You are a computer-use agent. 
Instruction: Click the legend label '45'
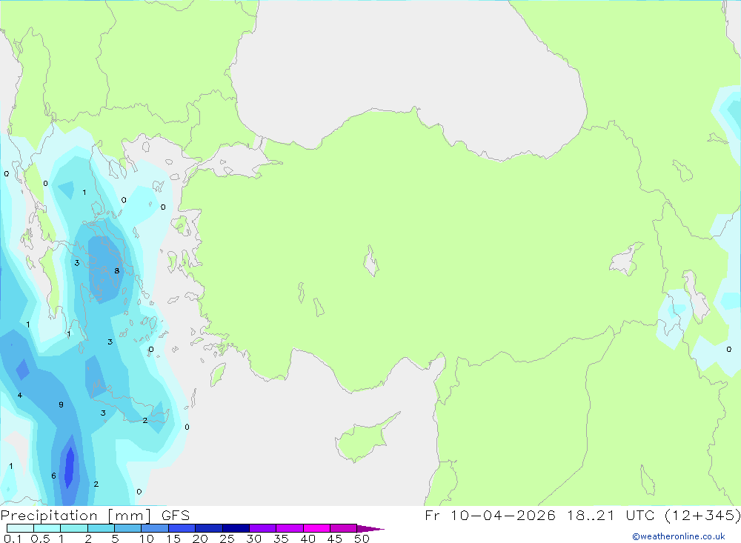tap(335, 539)
